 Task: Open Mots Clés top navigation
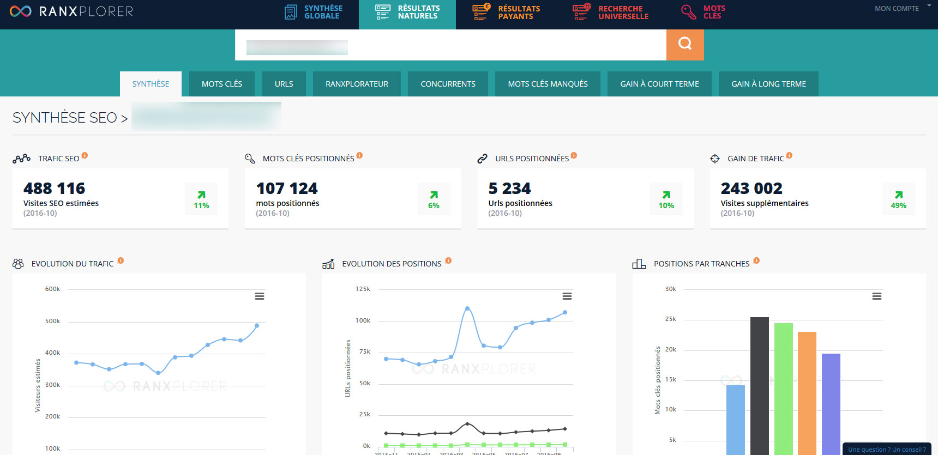(703, 12)
